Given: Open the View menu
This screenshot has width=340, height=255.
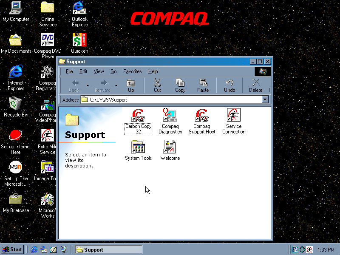Looking at the screenshot, I should [99, 71].
